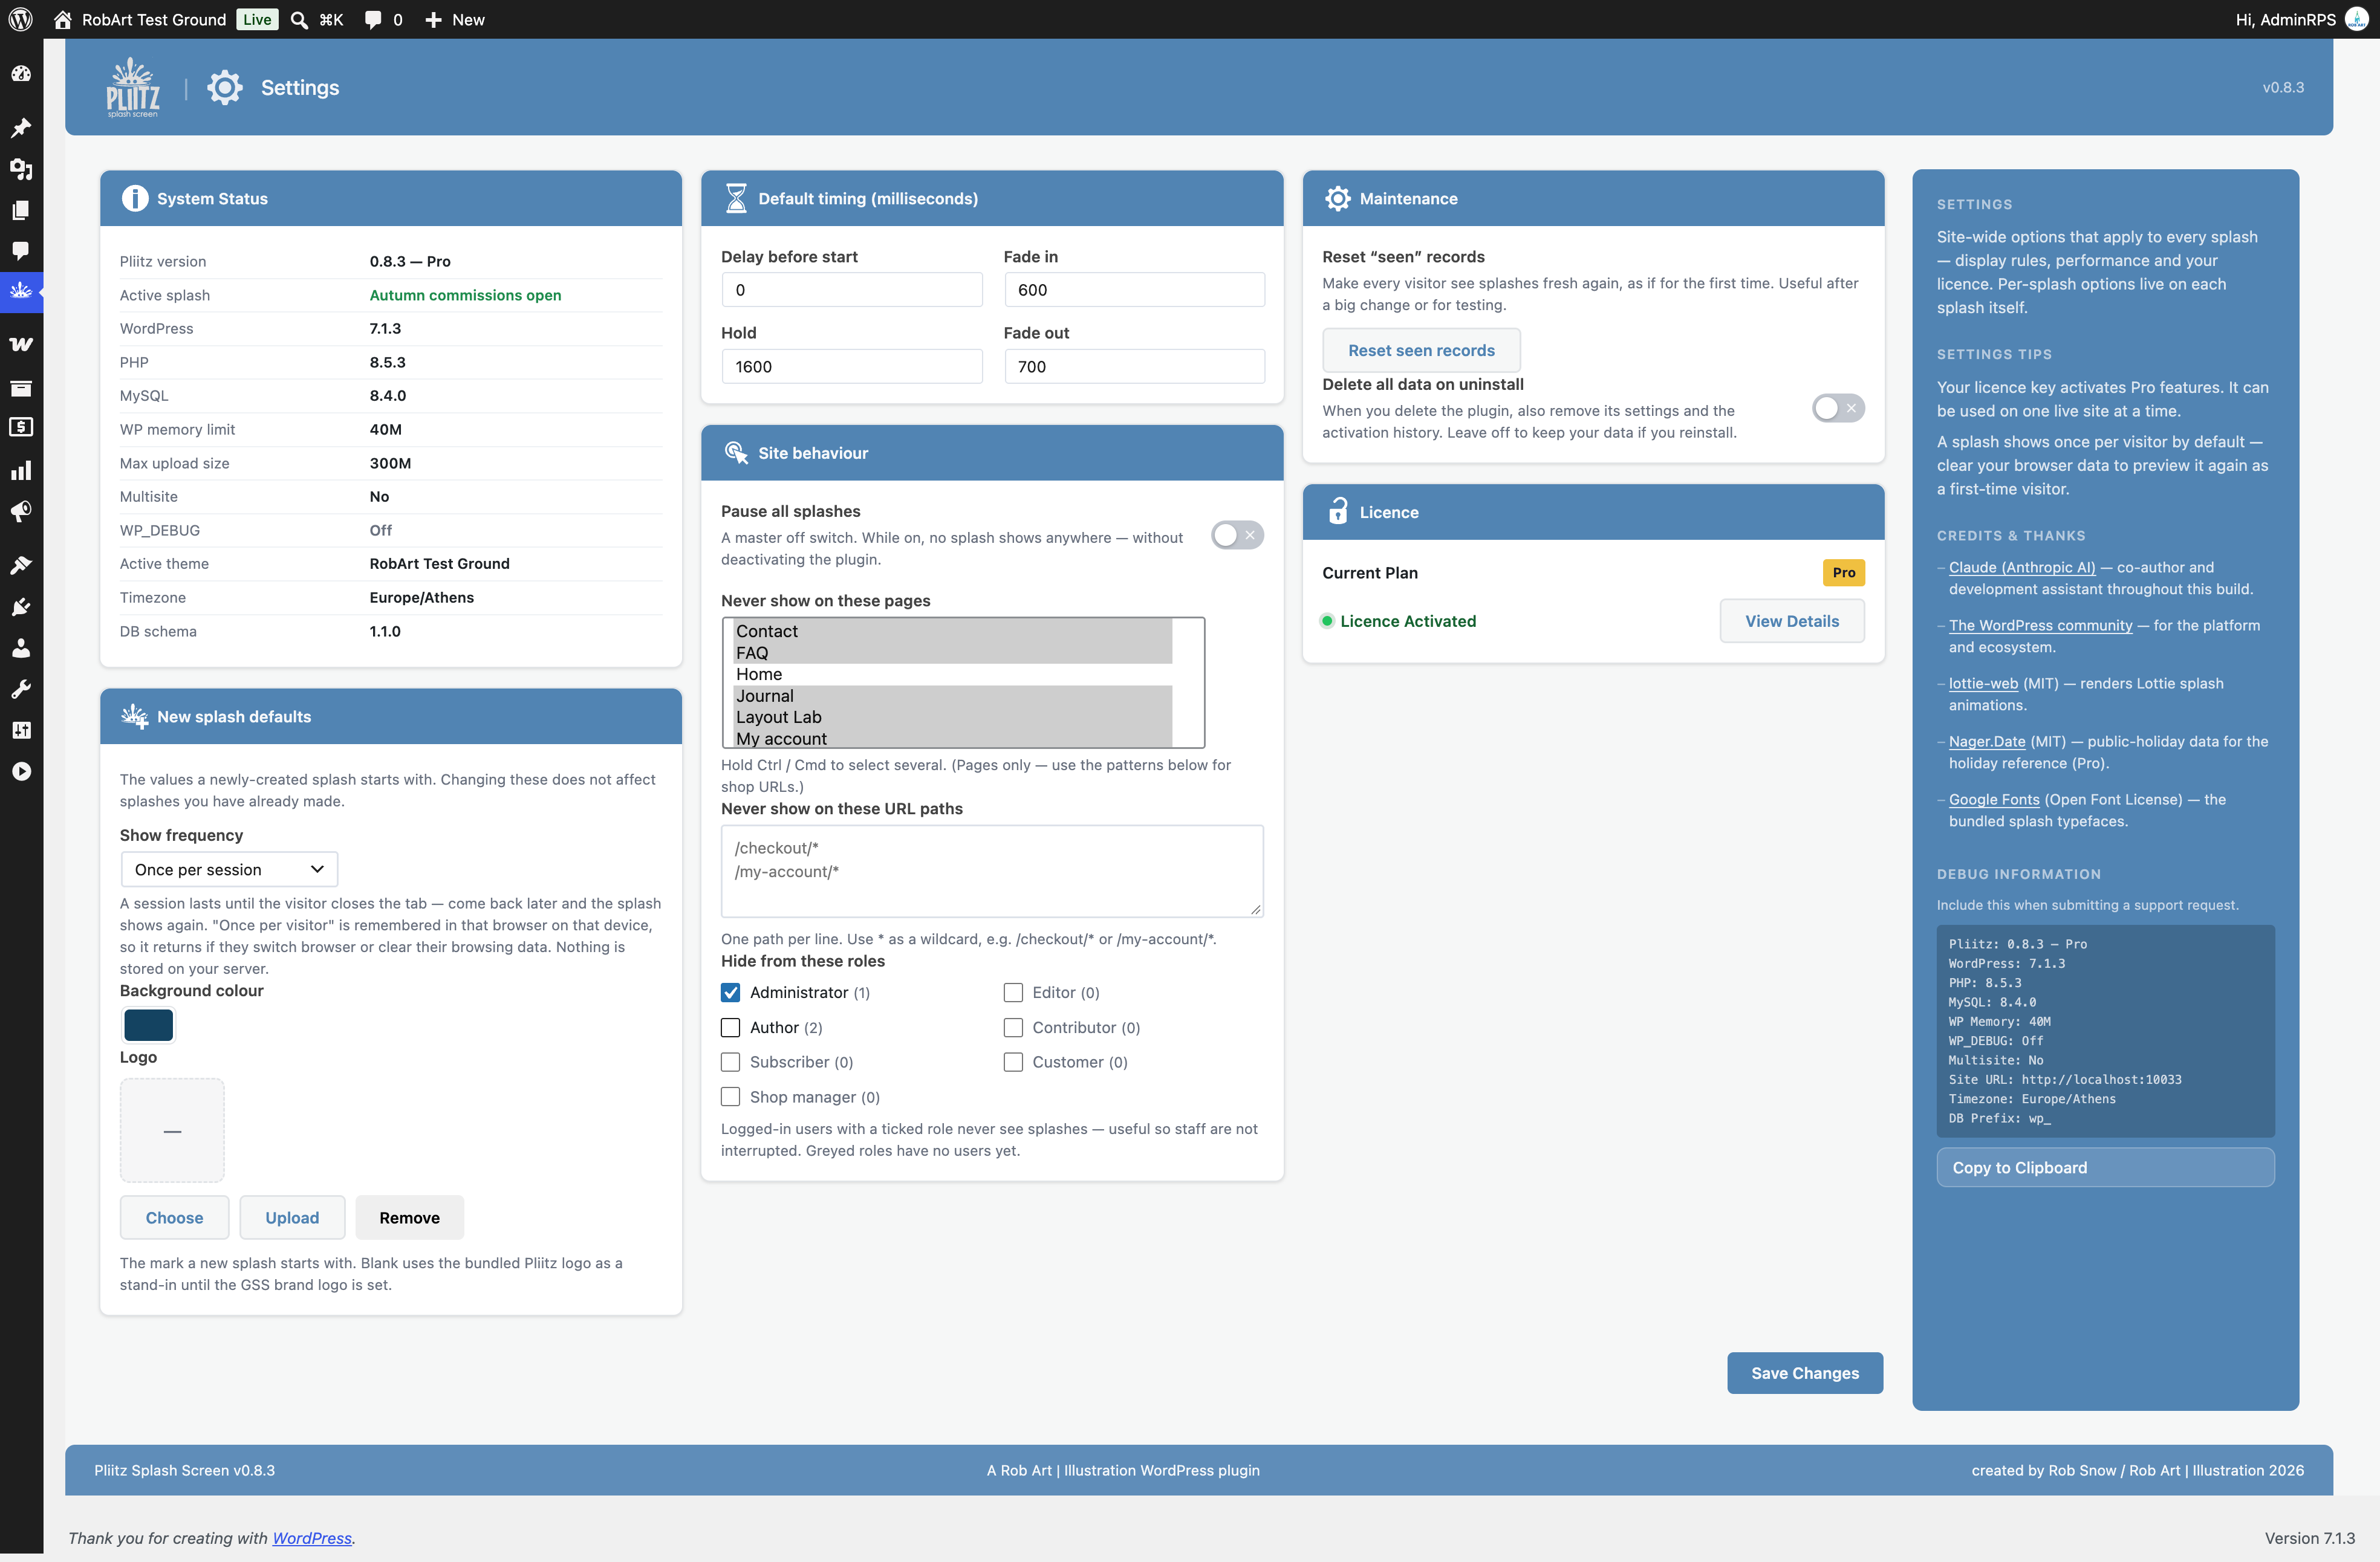Open the Plugins plug sidebar icon
The height and width of the screenshot is (1562, 2380).
click(x=21, y=607)
